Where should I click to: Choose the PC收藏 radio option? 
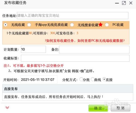[x=107, y=25]
